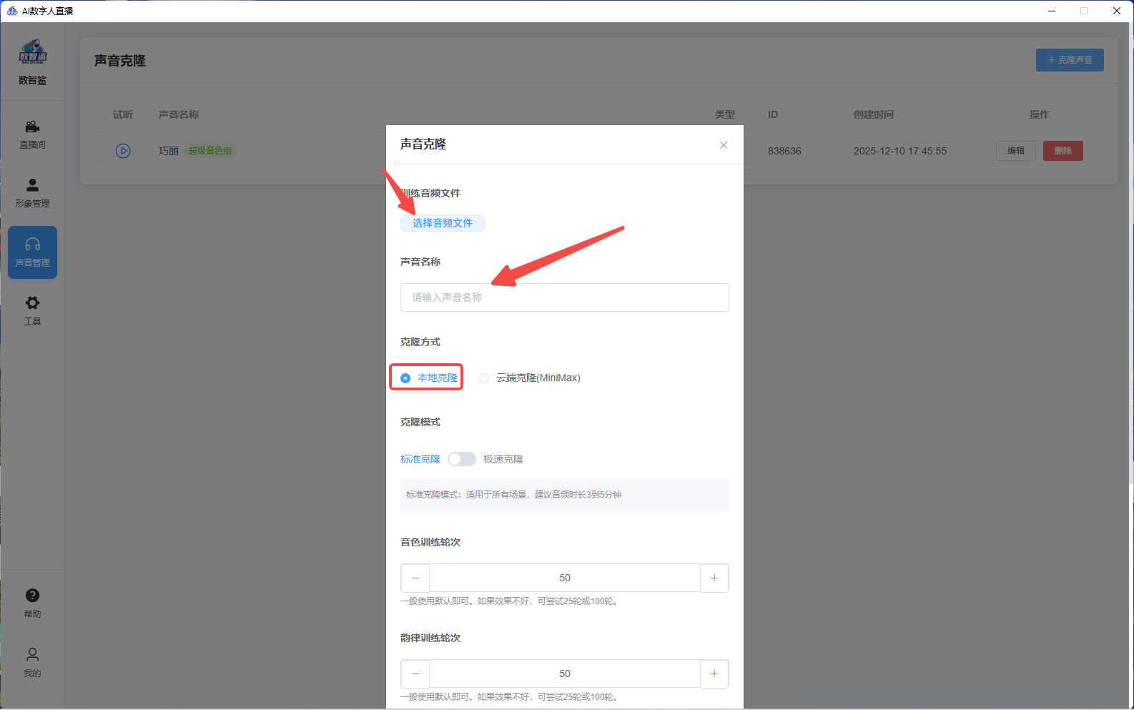Open the 工具 gear icon
The height and width of the screenshot is (710, 1134).
32,303
